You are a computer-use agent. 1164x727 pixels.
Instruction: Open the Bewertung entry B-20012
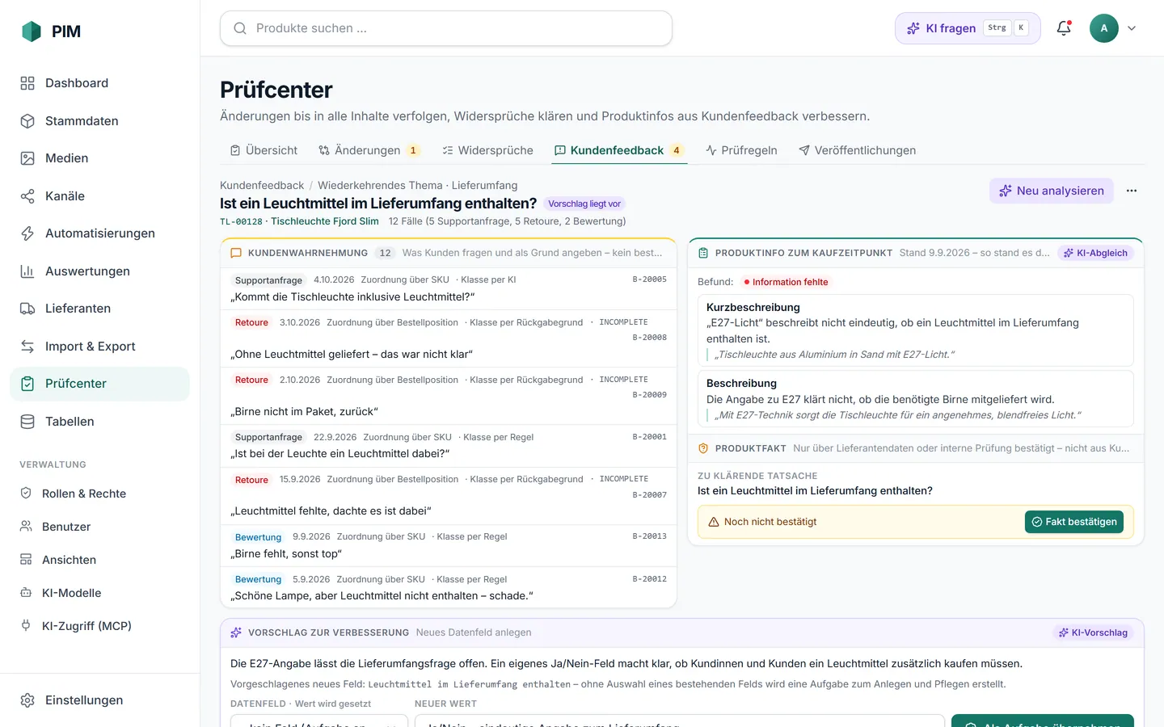point(449,587)
